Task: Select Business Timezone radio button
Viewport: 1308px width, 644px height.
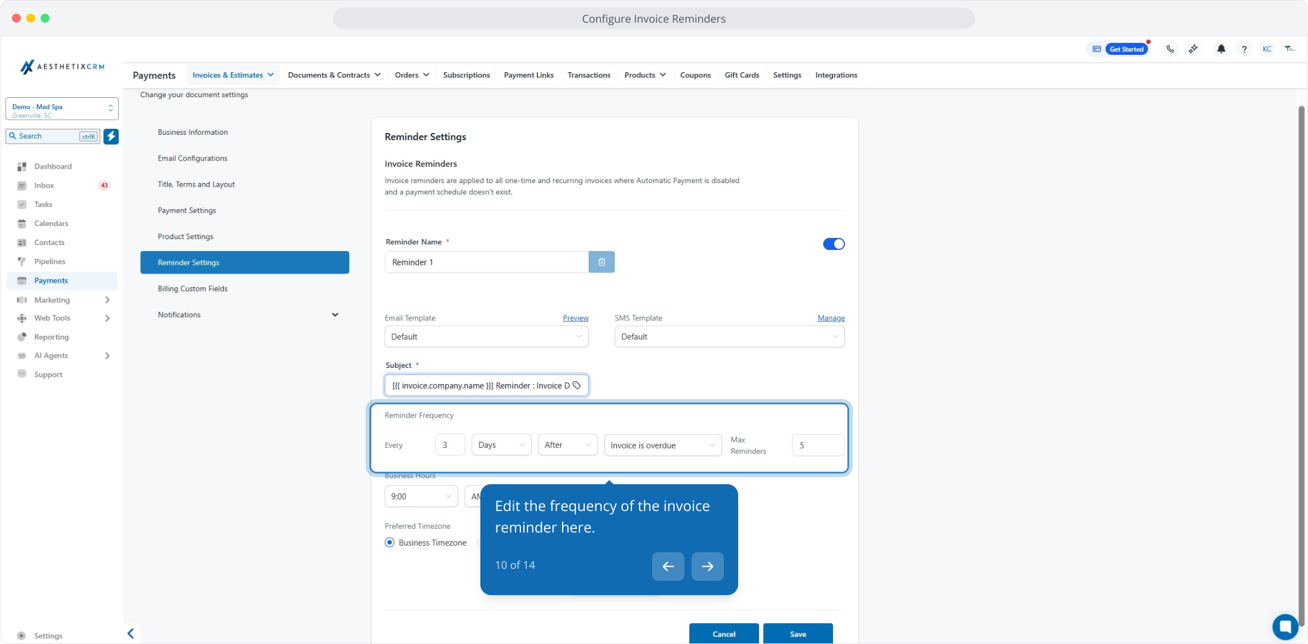Action: click(x=390, y=543)
